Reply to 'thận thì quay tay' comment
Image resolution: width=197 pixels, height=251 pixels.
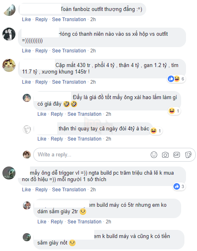click(57, 139)
